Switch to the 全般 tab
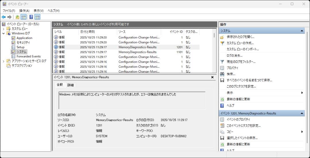 60,85
